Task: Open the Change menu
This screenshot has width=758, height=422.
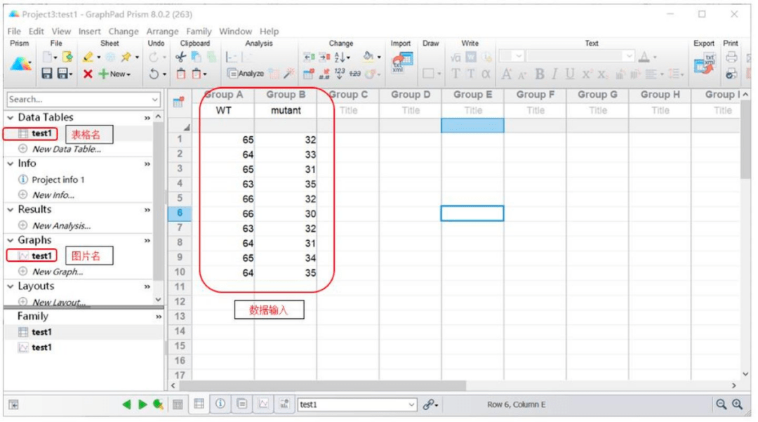Action: [124, 31]
